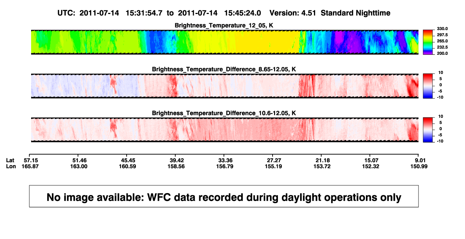Click the '297.5' colorbar label
Screen dimensions: 465x239
coord(442,35)
